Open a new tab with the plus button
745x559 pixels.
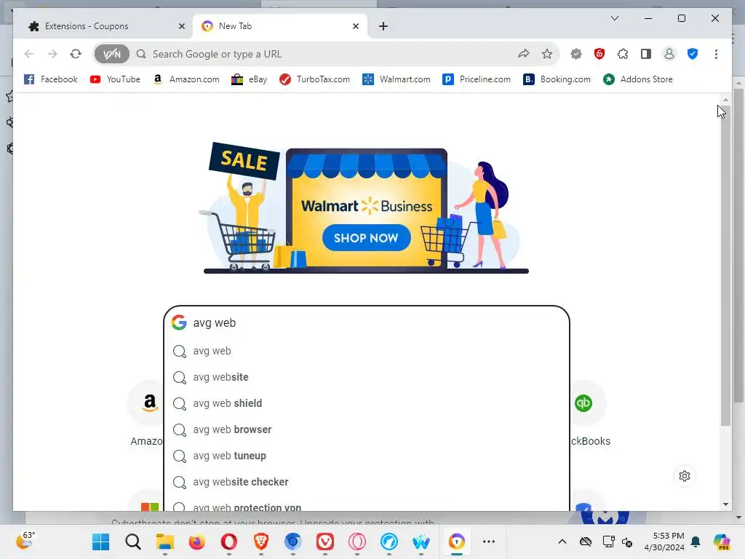coord(383,26)
